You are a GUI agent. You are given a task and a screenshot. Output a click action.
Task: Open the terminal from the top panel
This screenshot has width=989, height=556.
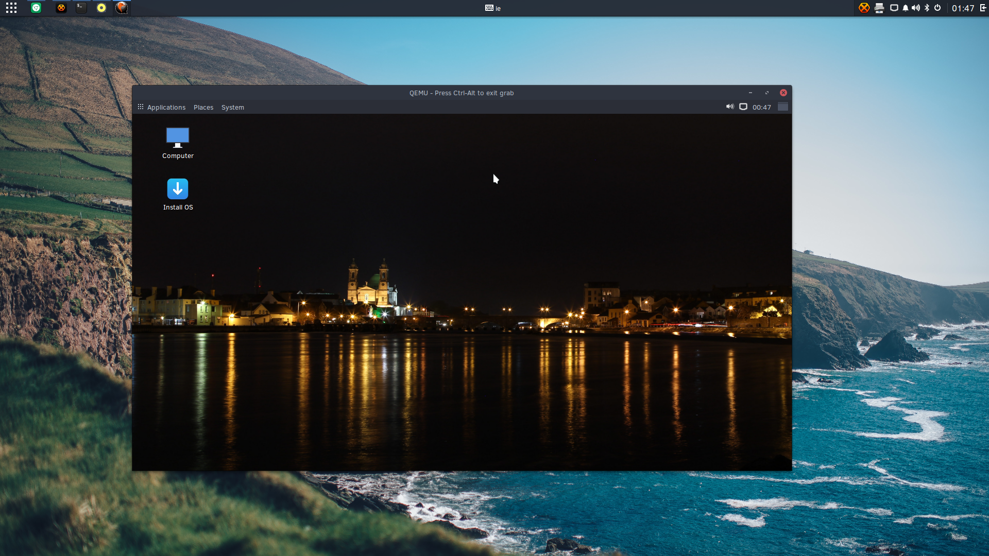click(81, 8)
